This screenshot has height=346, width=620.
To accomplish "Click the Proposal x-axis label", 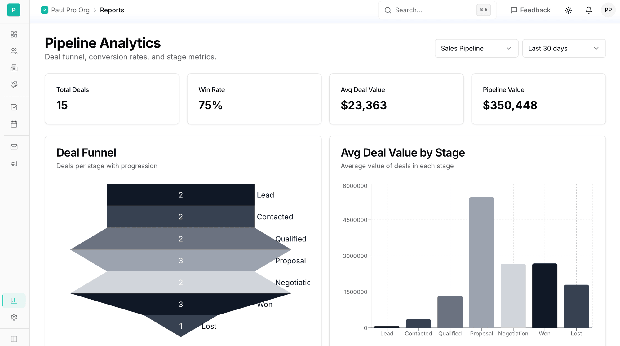I will click(481, 334).
